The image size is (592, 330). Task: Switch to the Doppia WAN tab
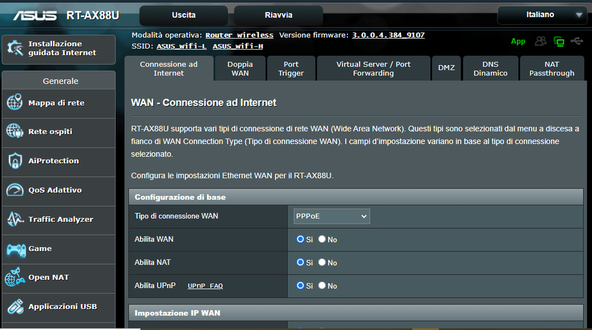pos(240,69)
